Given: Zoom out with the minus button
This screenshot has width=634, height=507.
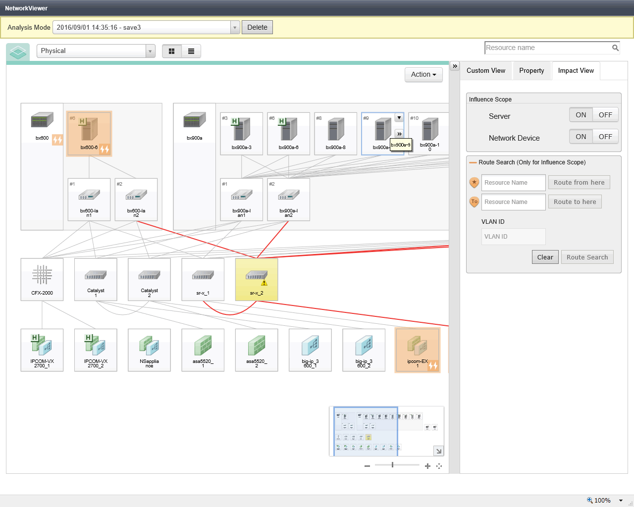Looking at the screenshot, I should pyautogui.click(x=367, y=466).
